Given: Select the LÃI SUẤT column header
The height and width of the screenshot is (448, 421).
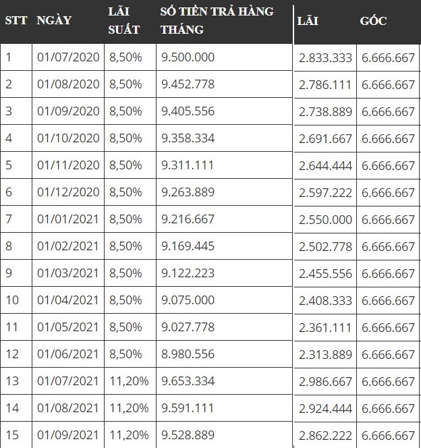Looking at the screenshot, I should click(124, 20).
